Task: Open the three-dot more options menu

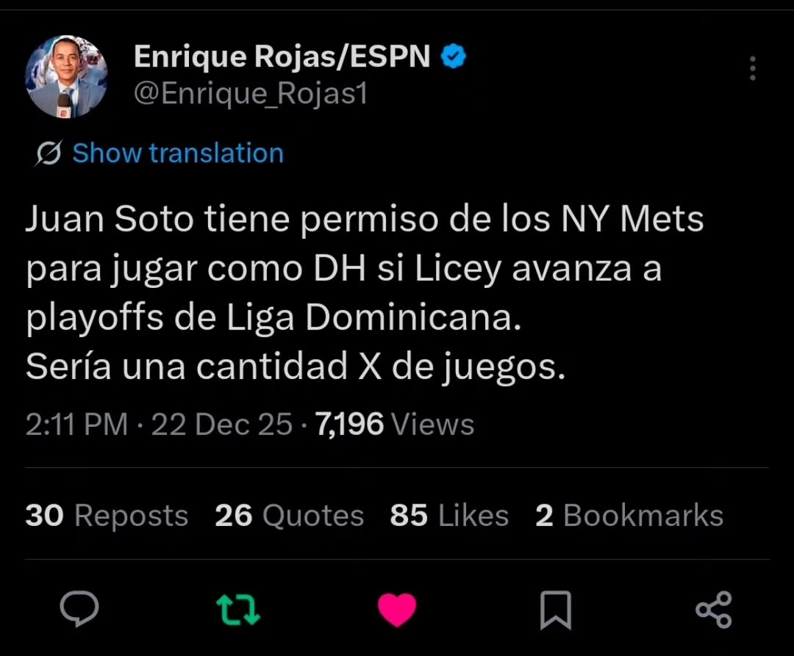Action: 752,68
